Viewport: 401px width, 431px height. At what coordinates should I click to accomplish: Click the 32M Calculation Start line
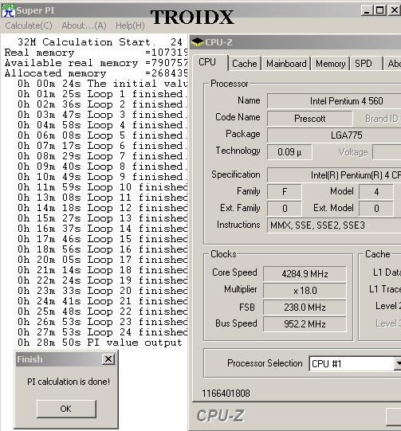100,42
